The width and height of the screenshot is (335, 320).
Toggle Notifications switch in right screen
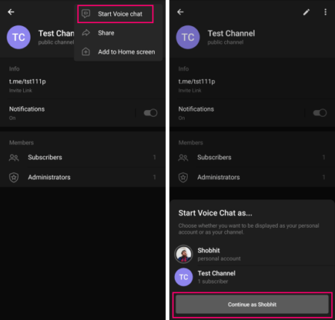click(319, 113)
